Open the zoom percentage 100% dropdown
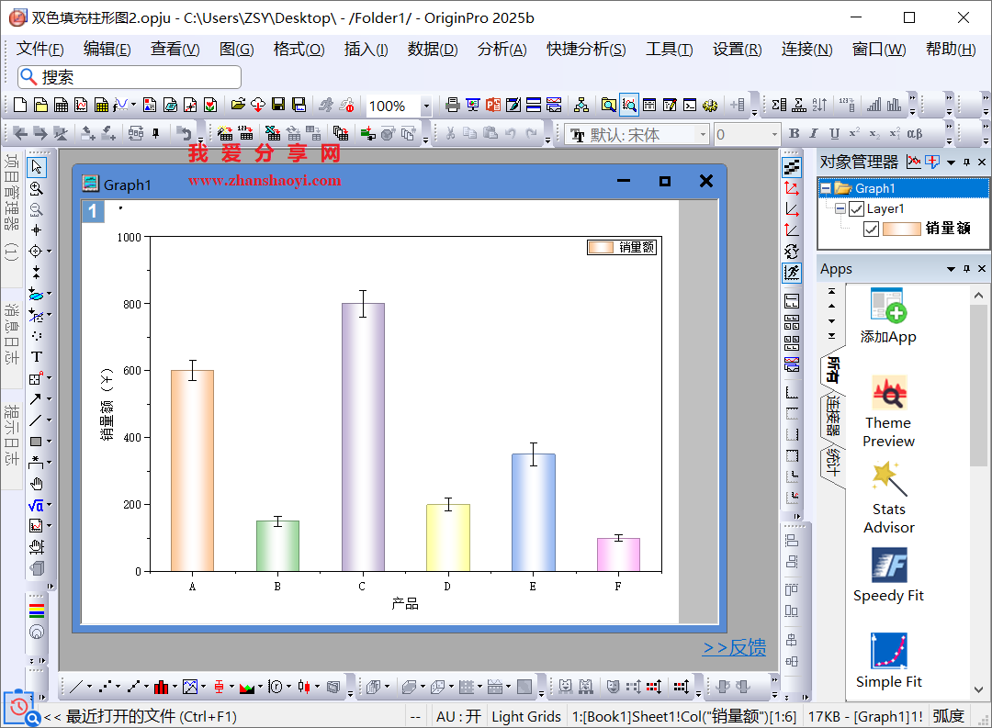The width and height of the screenshot is (992, 728). coord(426,106)
